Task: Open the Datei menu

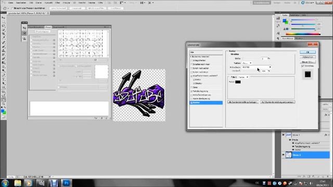Action: (10, 3)
